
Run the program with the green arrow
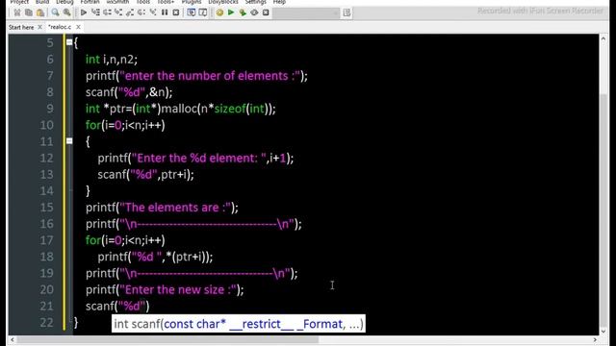[x=231, y=12]
